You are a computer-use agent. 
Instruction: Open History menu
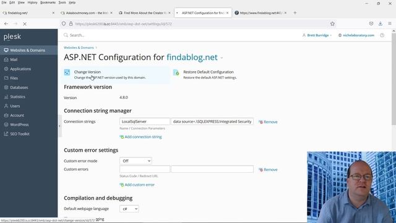pyautogui.click(x=32, y=2)
